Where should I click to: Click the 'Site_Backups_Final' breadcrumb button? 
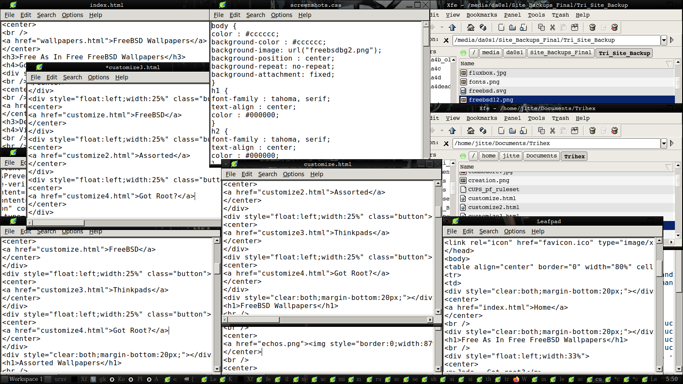tap(560, 52)
